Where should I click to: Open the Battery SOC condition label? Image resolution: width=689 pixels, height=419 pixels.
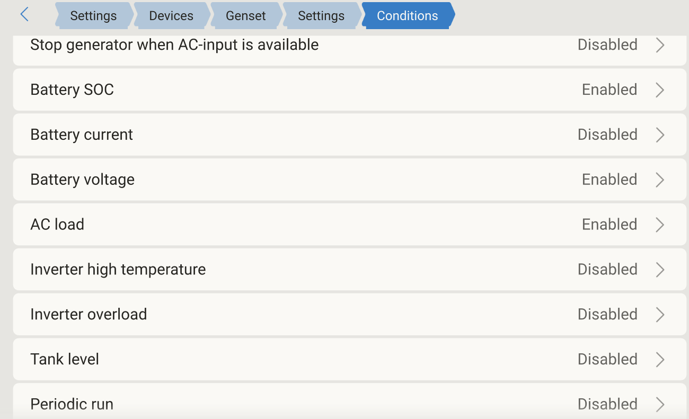pos(72,90)
